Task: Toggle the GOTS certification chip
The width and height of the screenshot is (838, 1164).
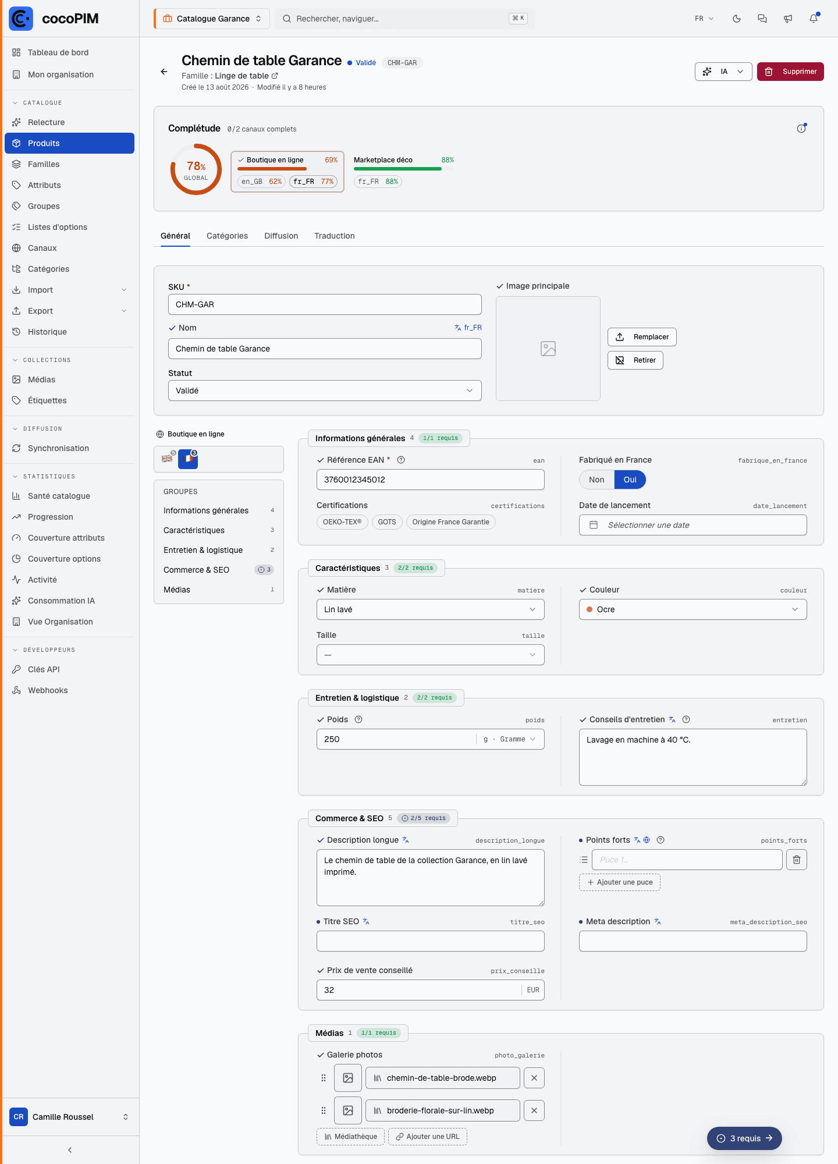Action: [x=387, y=522]
